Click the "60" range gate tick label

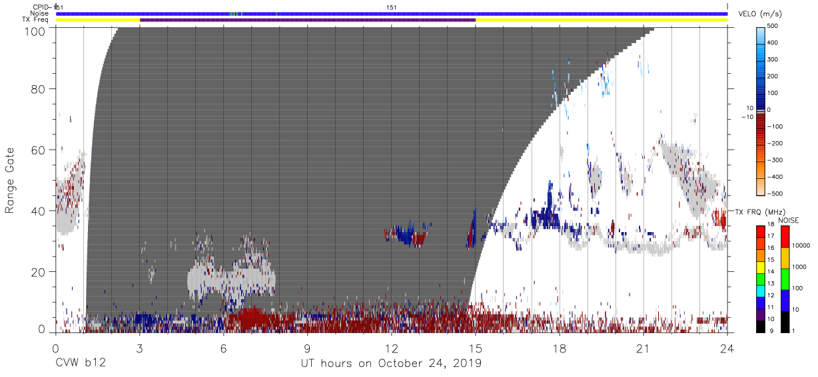pos(39,150)
